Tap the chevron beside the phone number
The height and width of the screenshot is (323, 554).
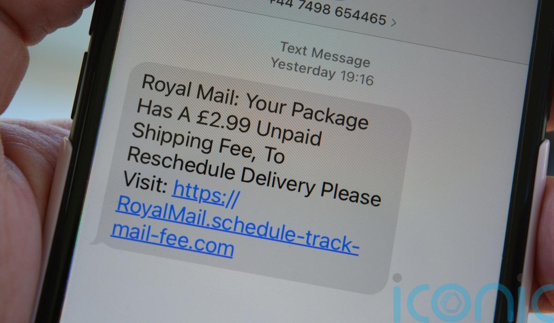click(x=393, y=21)
